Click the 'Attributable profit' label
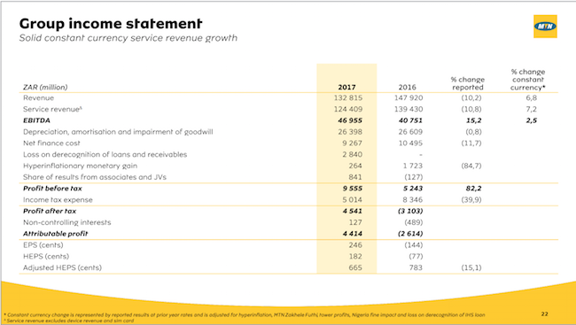 [56, 234]
